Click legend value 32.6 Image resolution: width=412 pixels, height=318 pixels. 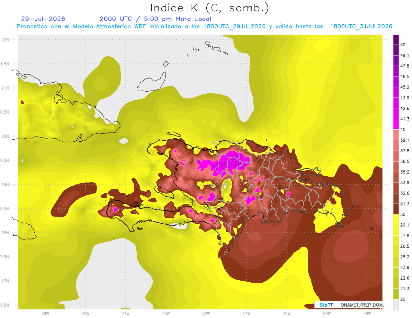tap(405, 193)
